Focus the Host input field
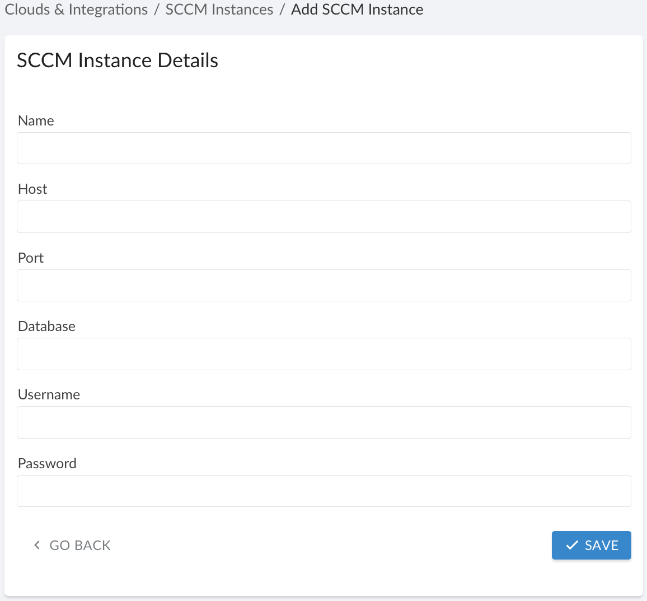The width and height of the screenshot is (647, 601). pos(323,216)
